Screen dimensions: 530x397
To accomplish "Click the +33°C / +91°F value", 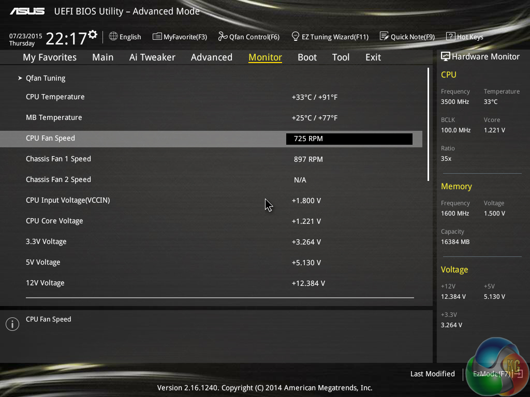I will click(x=315, y=97).
